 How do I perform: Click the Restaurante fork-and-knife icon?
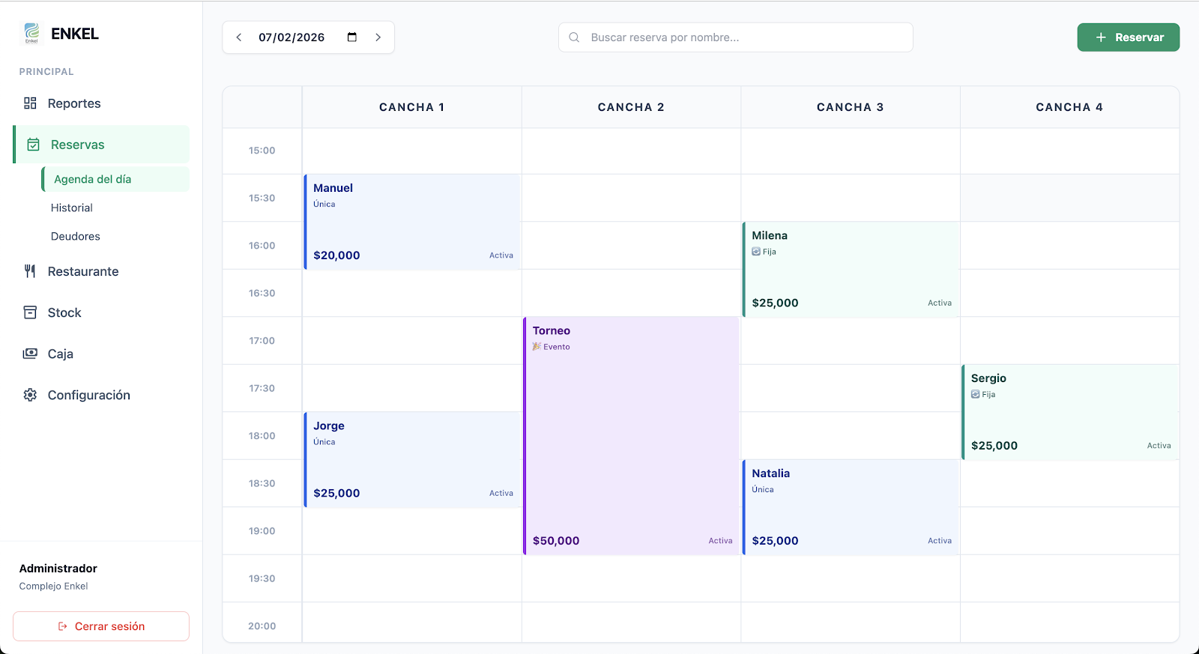pyautogui.click(x=30, y=271)
